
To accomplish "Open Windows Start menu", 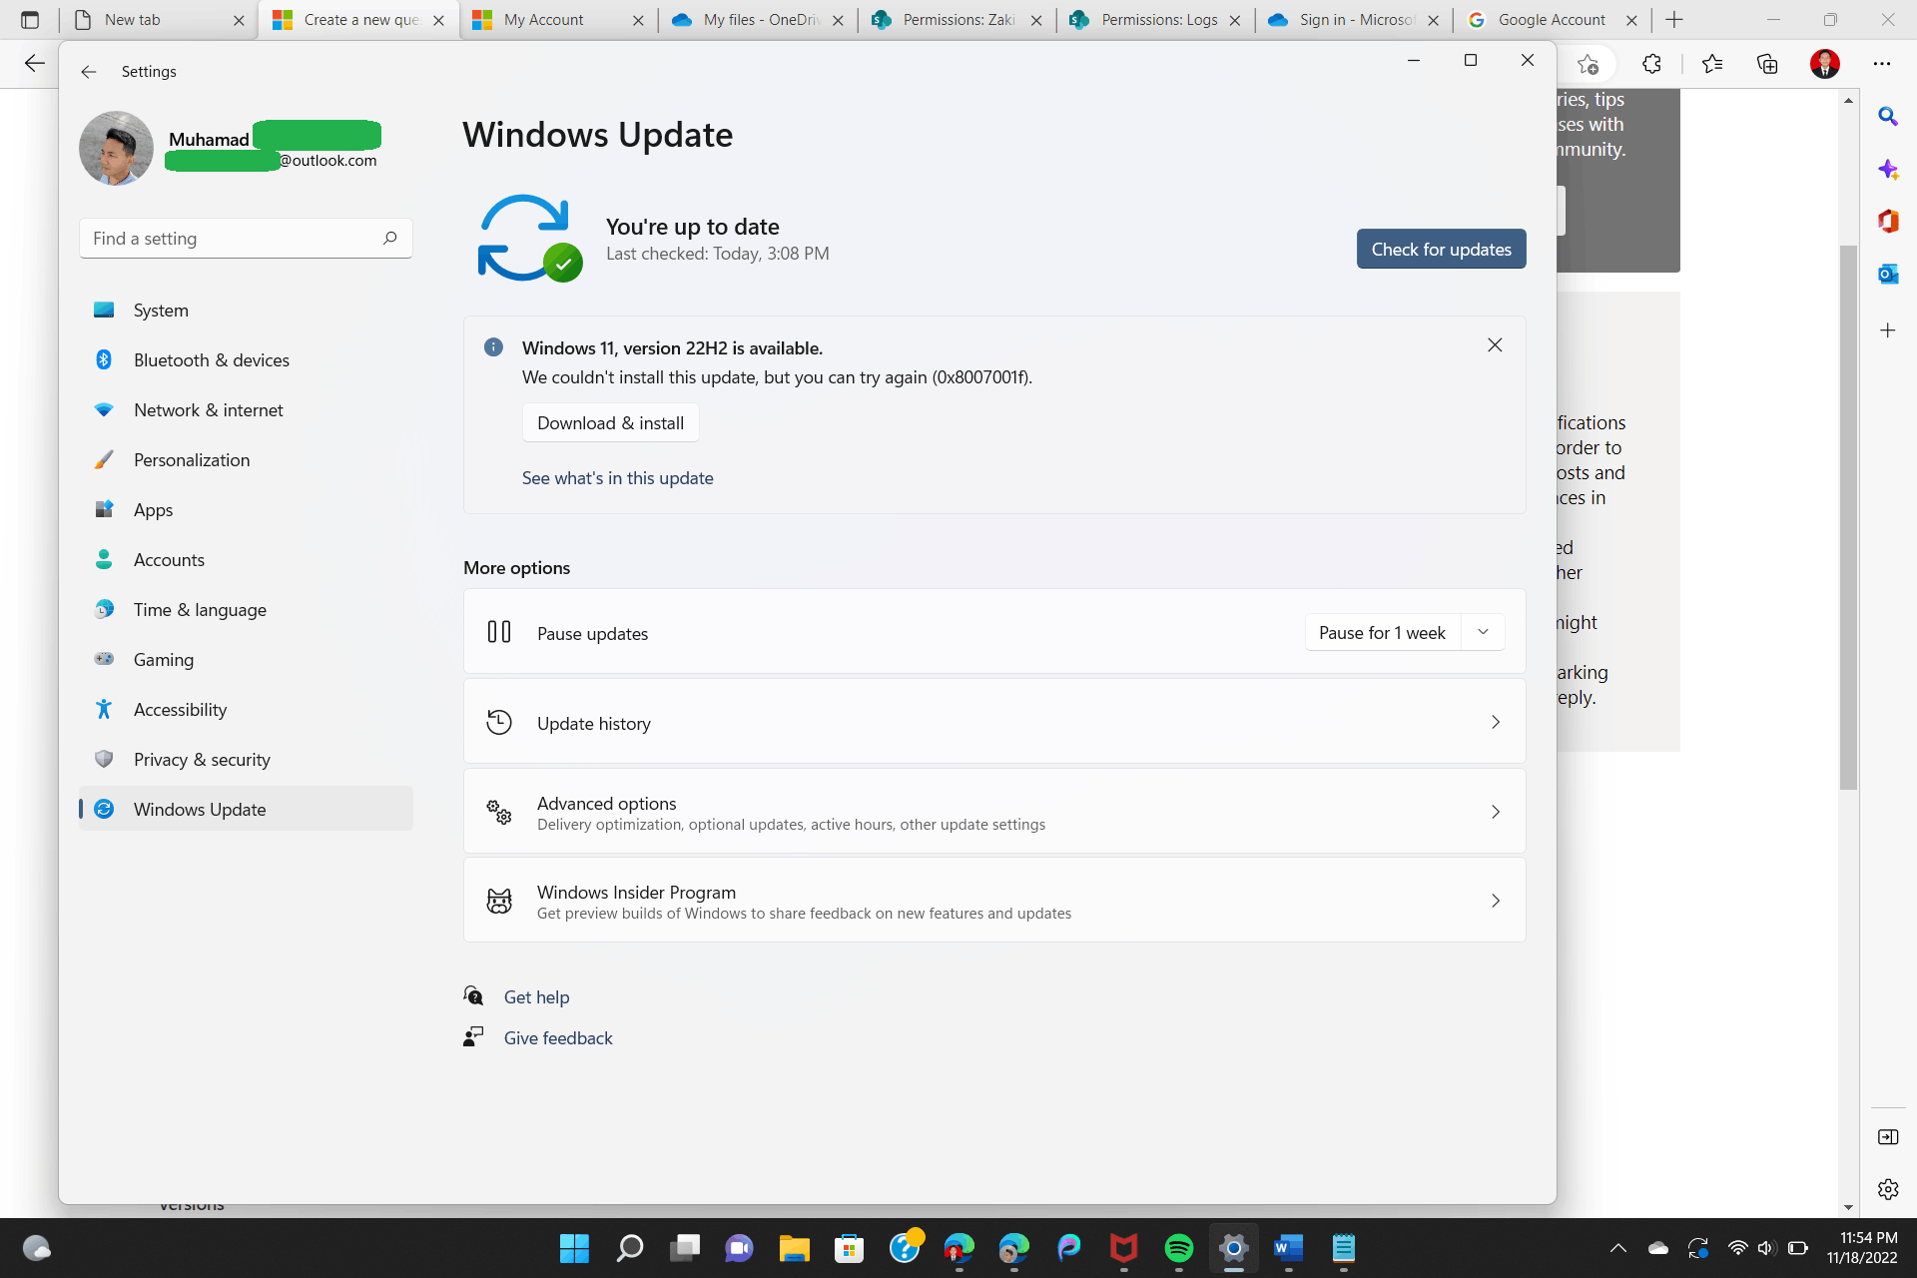I will tap(574, 1248).
